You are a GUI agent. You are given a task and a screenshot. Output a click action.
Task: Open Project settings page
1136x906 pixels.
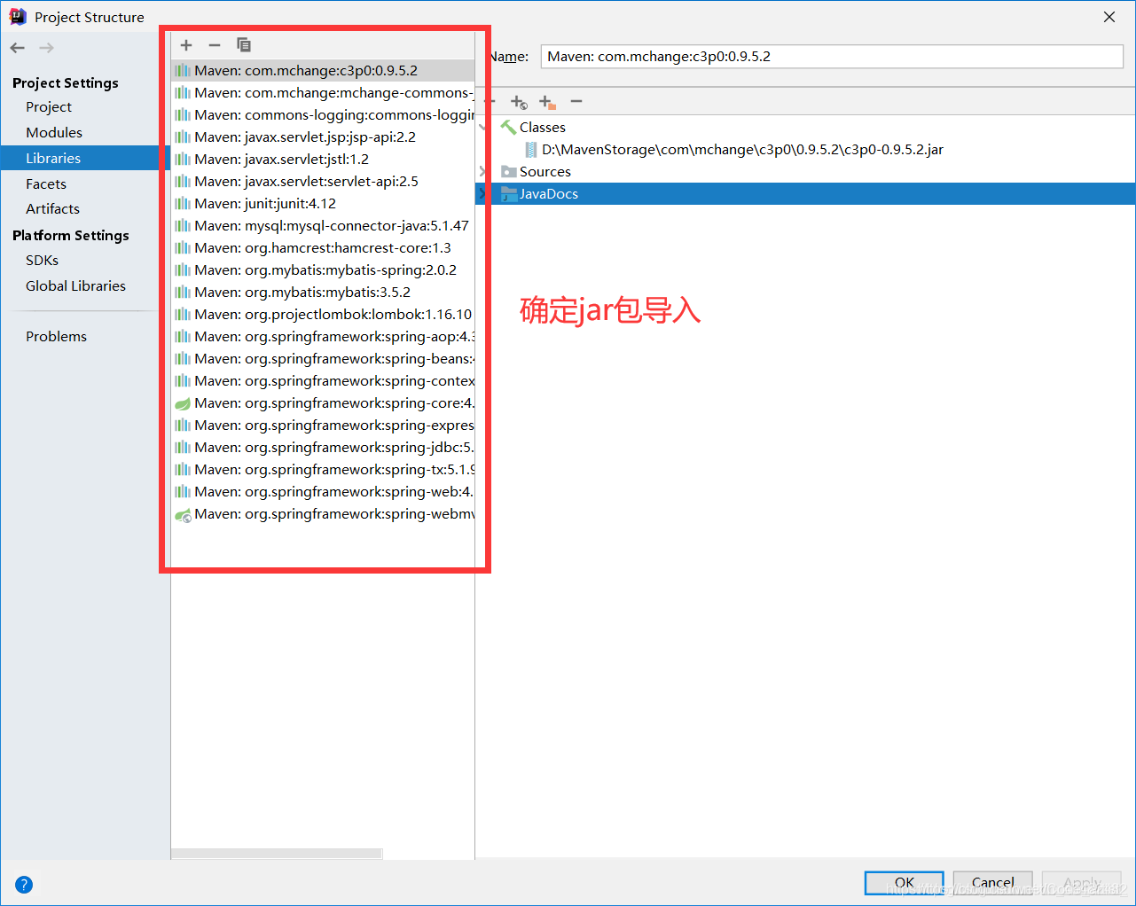[49, 106]
